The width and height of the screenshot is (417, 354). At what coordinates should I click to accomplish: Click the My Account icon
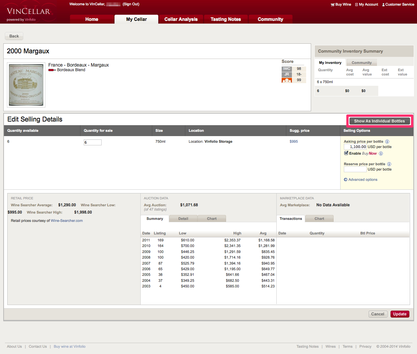[x=356, y=5]
